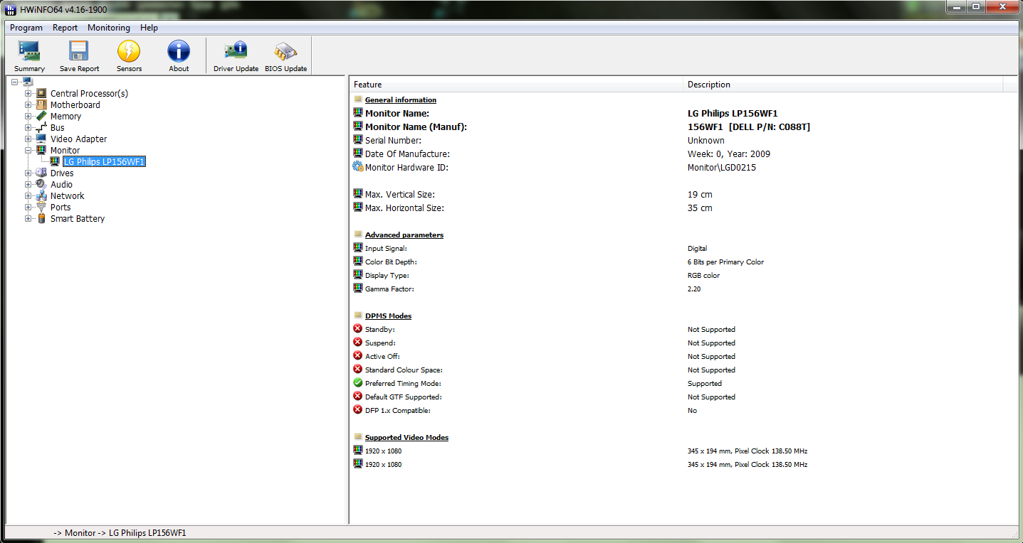Expand the Audio node
This screenshot has width=1023, height=543.
pos(28,184)
